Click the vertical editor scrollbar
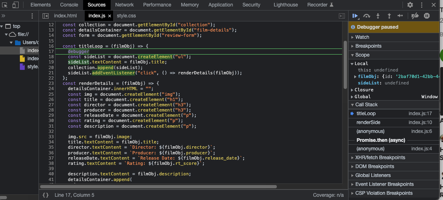The image size is (443, 200). coord(345,65)
